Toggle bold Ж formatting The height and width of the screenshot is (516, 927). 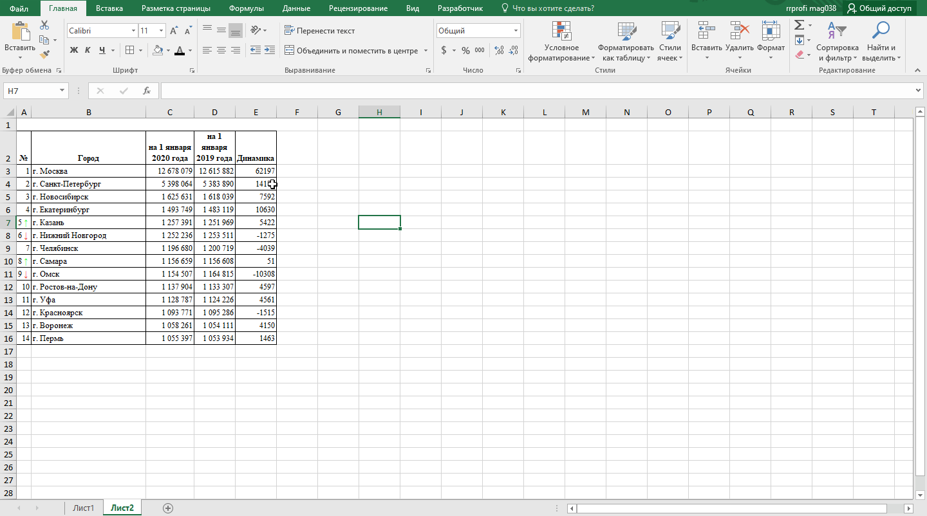pos(73,50)
